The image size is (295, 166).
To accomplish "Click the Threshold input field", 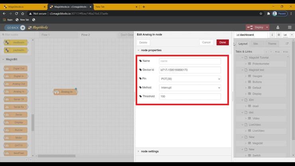I will point(190,97).
